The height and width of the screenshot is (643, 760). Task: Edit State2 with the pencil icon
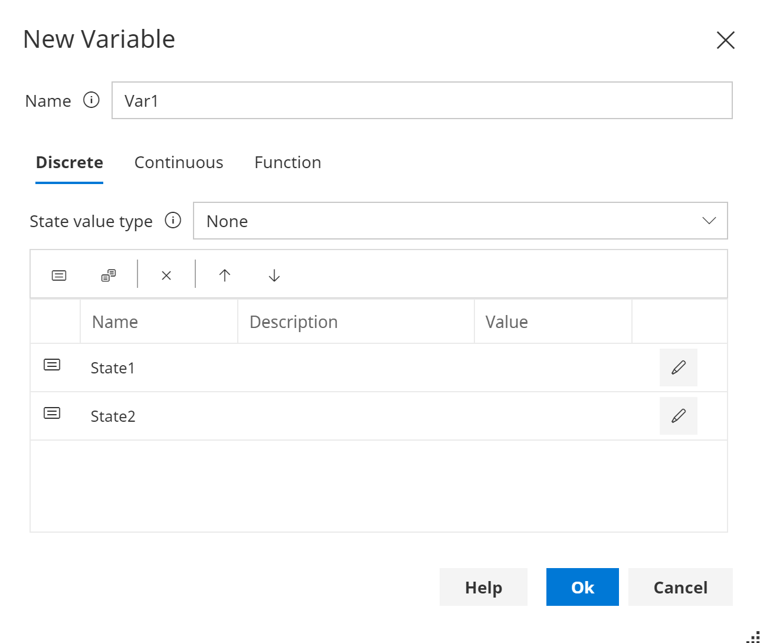click(678, 415)
